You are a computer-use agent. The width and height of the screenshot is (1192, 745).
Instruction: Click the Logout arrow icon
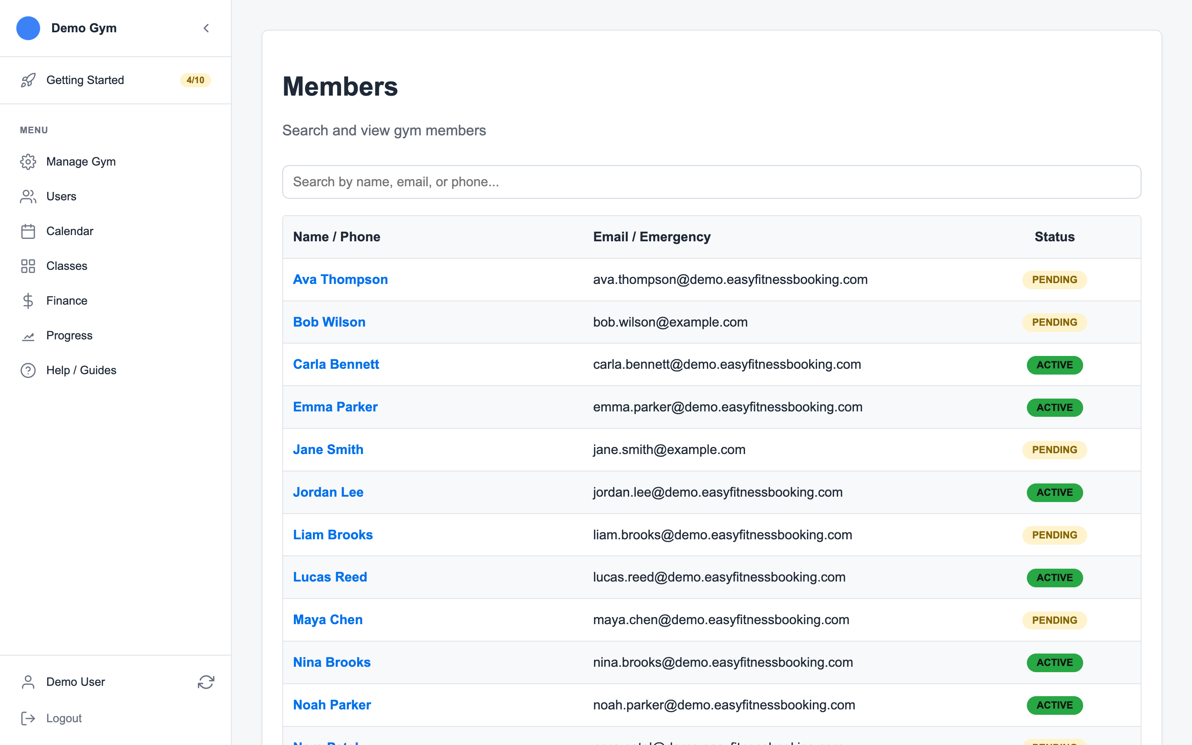[28, 719]
